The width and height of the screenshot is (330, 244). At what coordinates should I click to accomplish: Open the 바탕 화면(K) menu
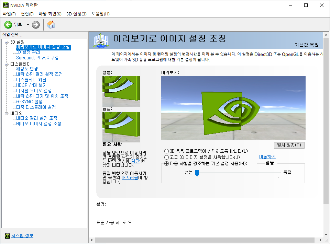[x=50, y=14]
